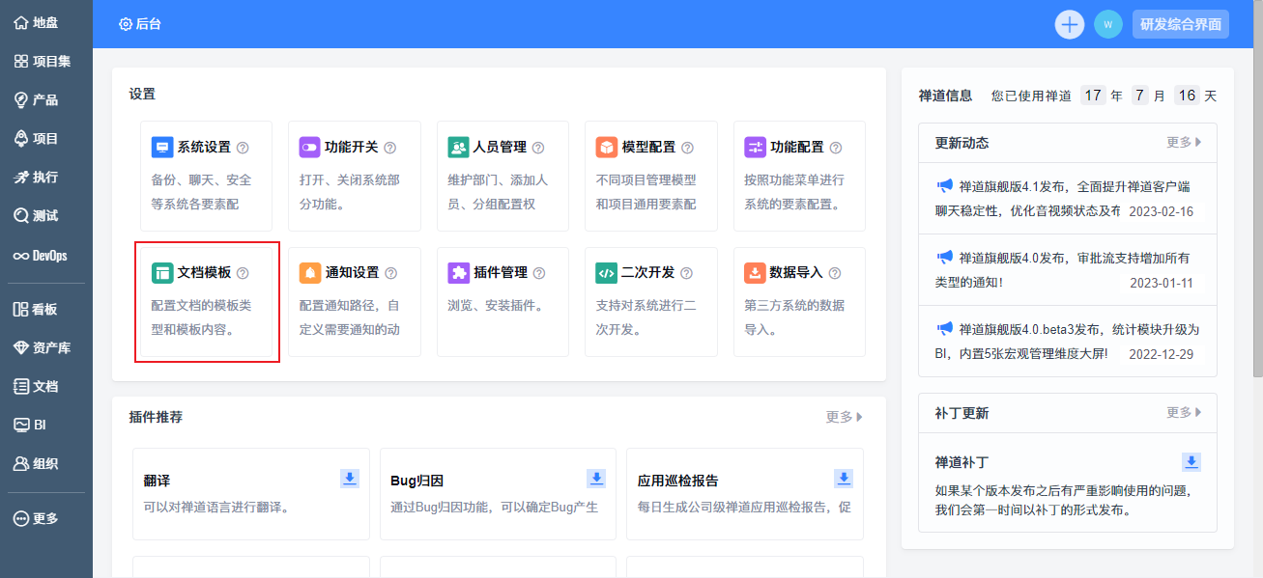Click the 2022-12-29 date text
The width and height of the screenshot is (1263, 578).
(x=1161, y=354)
